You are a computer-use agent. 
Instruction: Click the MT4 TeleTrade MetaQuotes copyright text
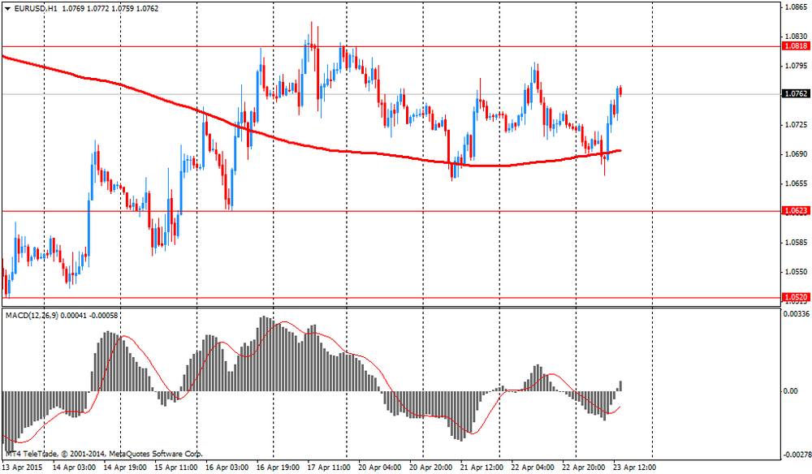click(102, 454)
